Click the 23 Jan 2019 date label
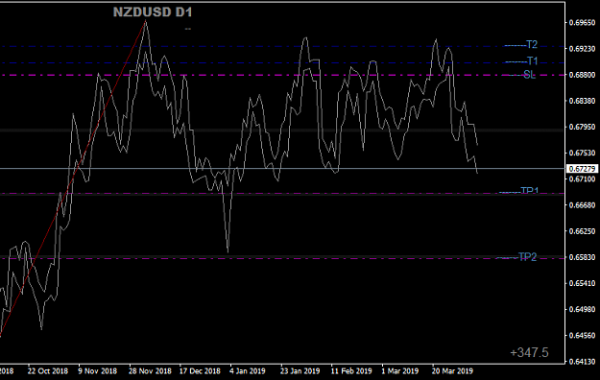 click(300, 371)
